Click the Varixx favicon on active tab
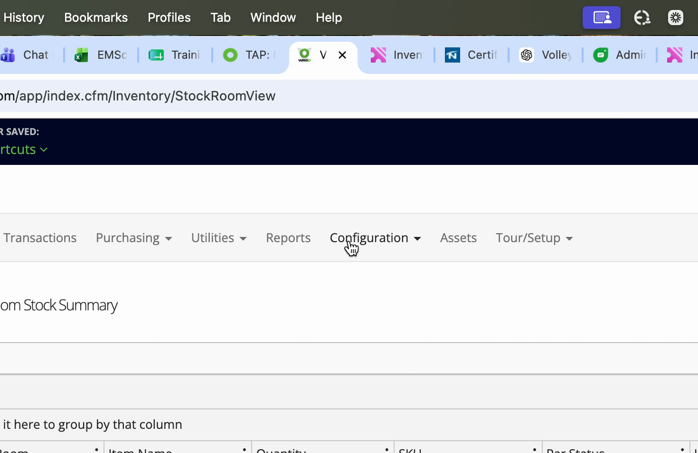This screenshot has width=698, height=453. [304, 55]
